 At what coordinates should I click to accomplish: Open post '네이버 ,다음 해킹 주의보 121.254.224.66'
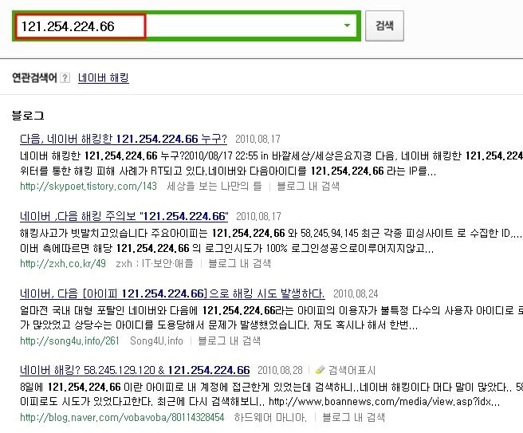(x=124, y=216)
